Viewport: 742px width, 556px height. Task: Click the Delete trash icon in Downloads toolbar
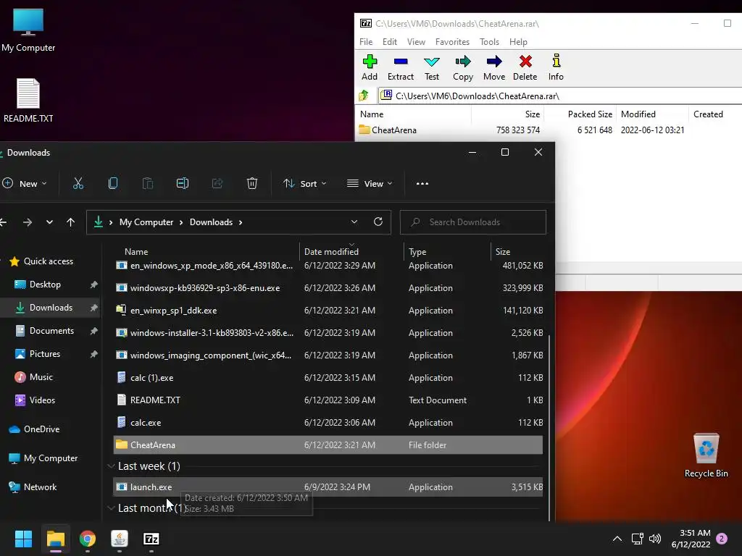pos(252,183)
